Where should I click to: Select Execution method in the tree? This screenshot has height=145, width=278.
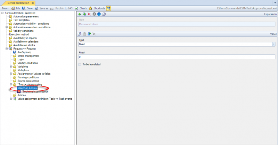(19, 35)
